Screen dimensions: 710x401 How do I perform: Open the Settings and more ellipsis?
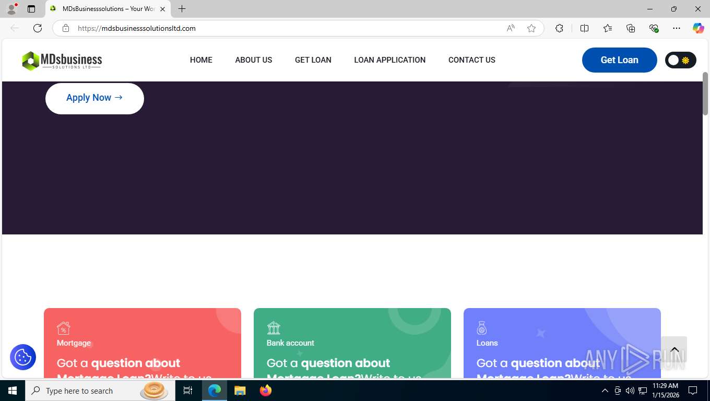(677, 28)
